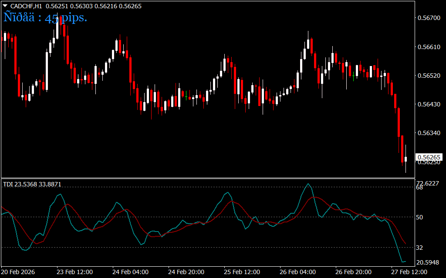This screenshot has width=446, height=278.
Task: Click the 26 Feb 04:00 time label
Action: coord(297,272)
